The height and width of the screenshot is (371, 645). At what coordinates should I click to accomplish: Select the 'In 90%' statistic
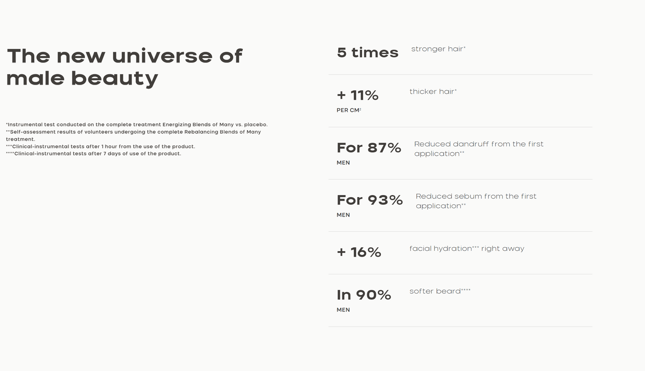364,295
